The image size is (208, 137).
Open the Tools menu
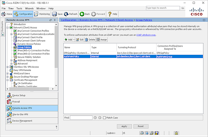click(19, 8)
